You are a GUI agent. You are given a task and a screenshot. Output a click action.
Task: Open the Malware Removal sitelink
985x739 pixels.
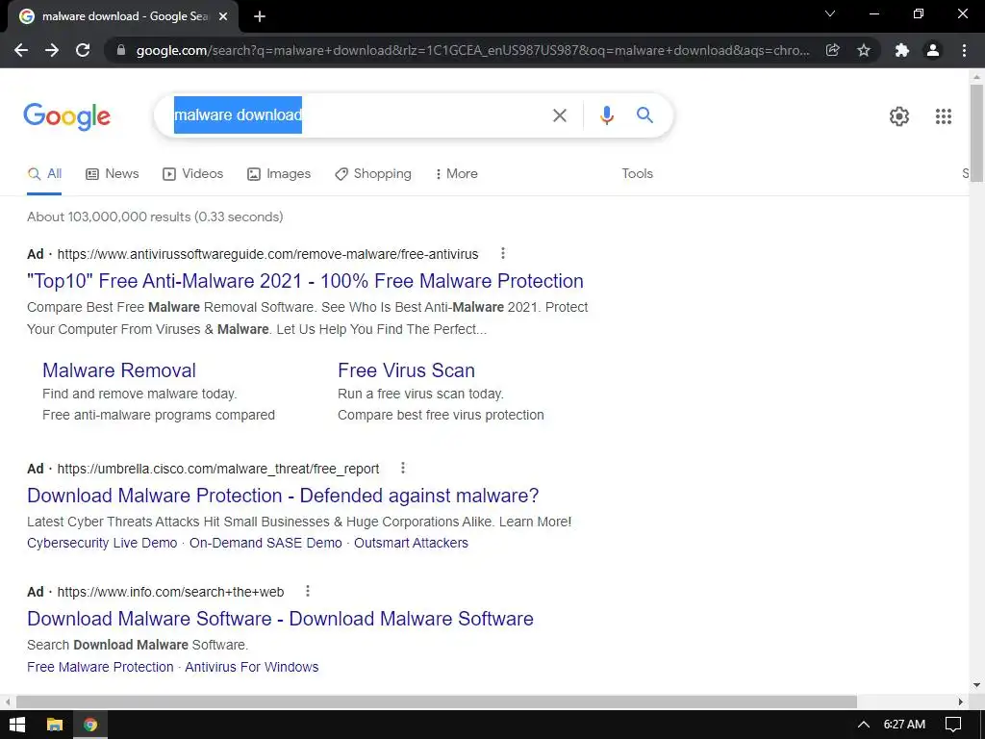pyautogui.click(x=119, y=370)
